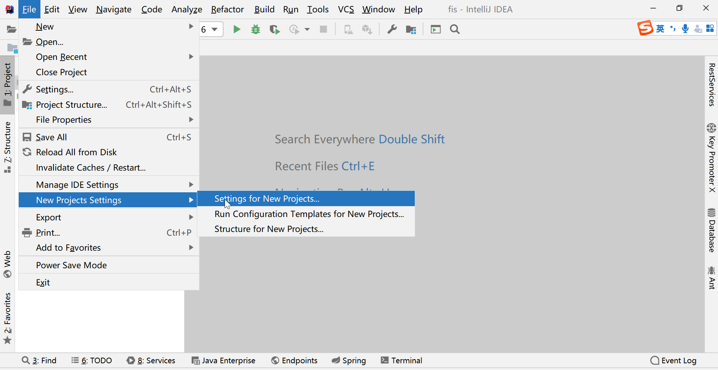Screen dimensions: 718x370
Task: Click Close Project menu item
Action: [x=109, y=72]
